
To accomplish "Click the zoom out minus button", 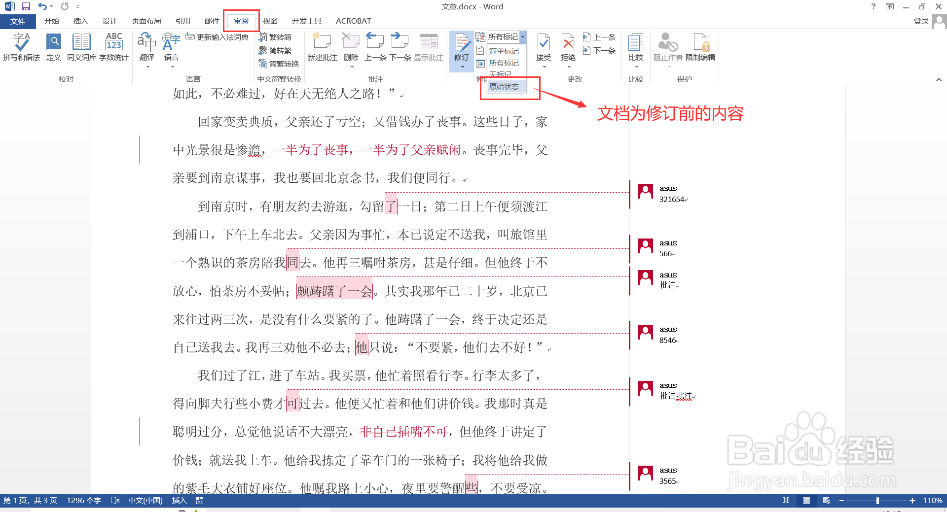I will pyautogui.click(x=841, y=501).
